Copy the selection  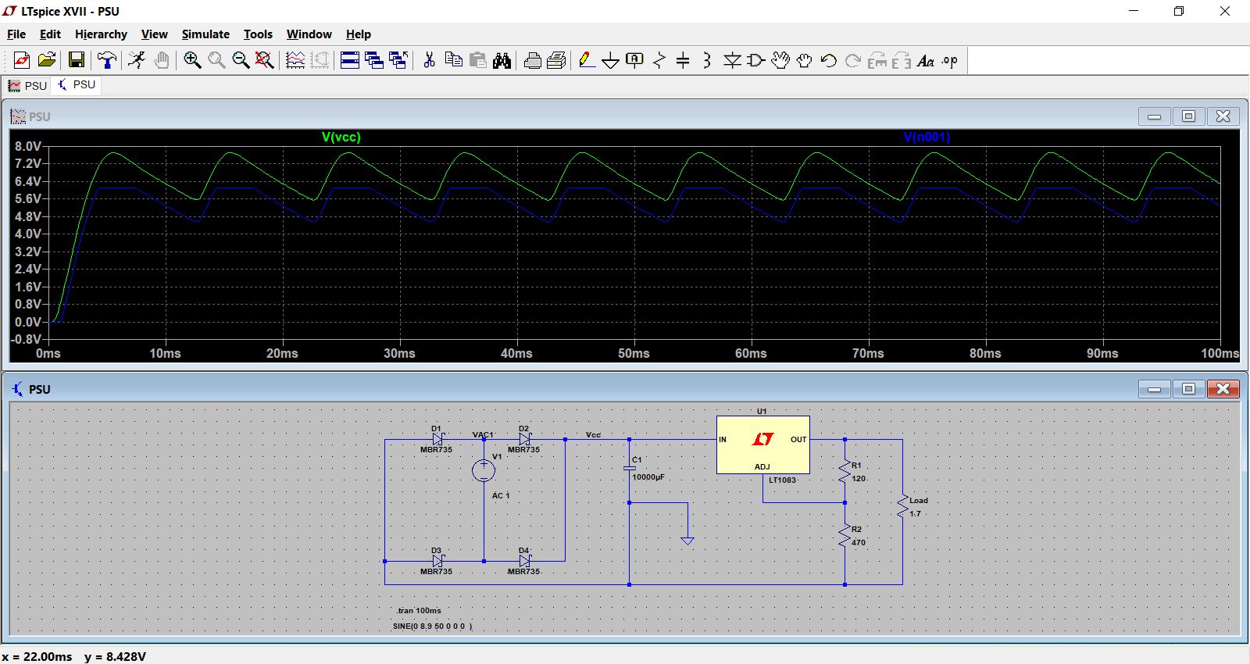[x=453, y=60]
